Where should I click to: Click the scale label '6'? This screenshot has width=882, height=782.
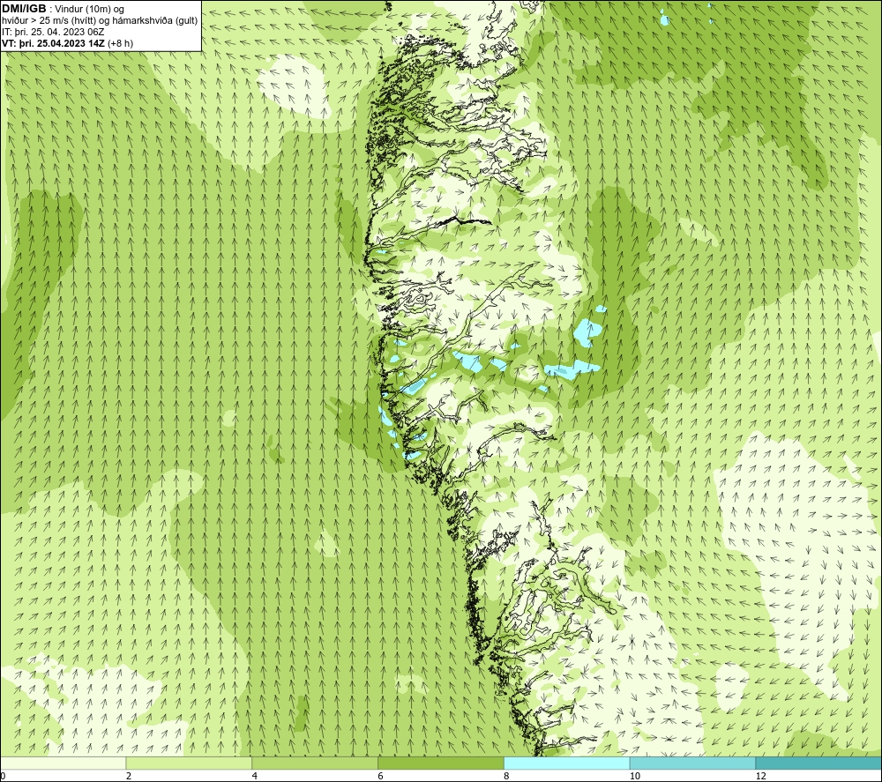[381, 776]
